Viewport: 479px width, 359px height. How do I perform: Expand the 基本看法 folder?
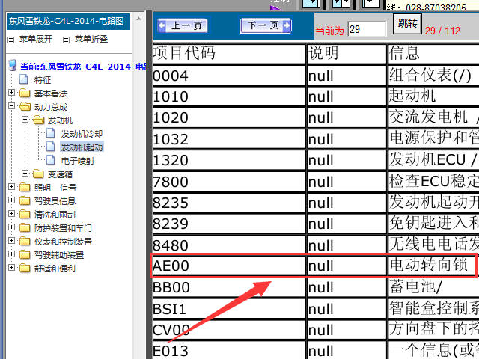pos(12,92)
